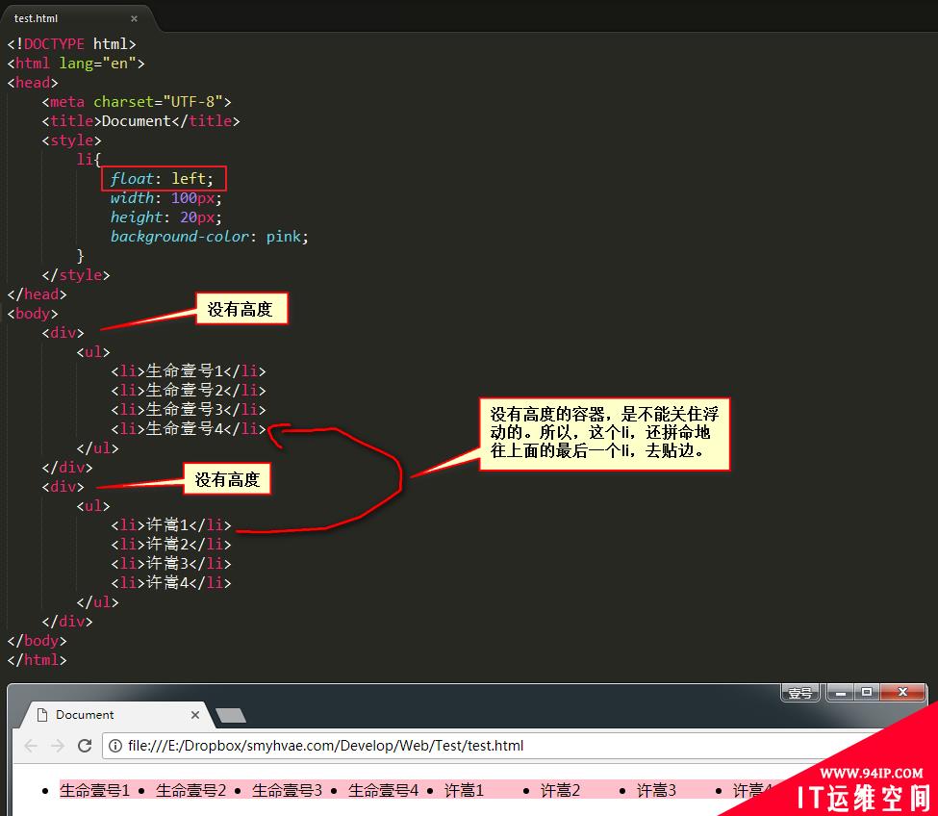Click 生命壹号1 item in the browser page
The image size is (938, 816).
click(x=94, y=790)
